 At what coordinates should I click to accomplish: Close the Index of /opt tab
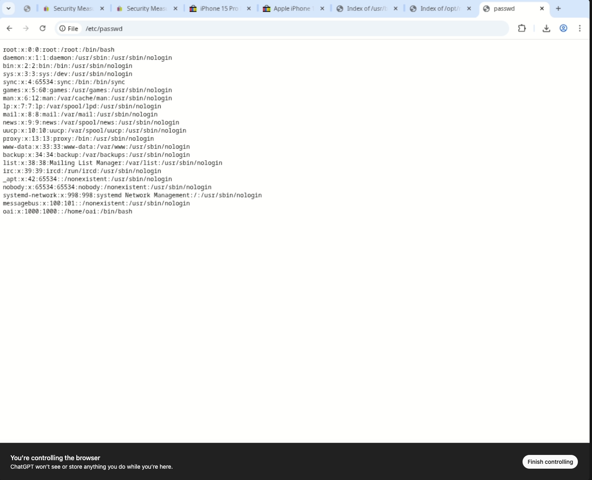[468, 8]
